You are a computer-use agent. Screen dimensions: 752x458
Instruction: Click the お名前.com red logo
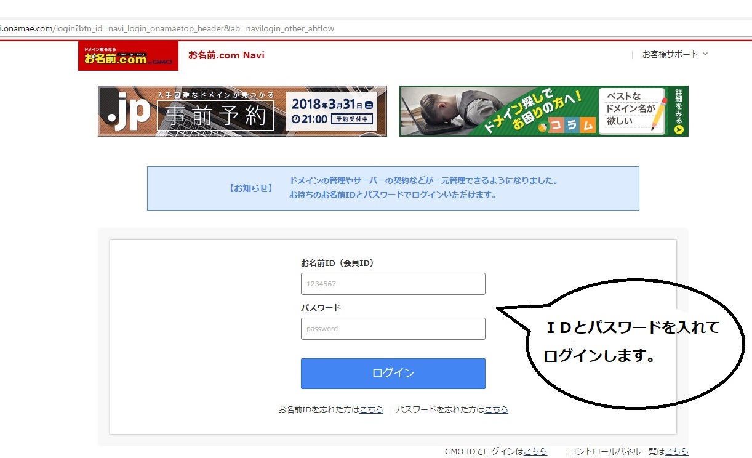pyautogui.click(x=128, y=56)
